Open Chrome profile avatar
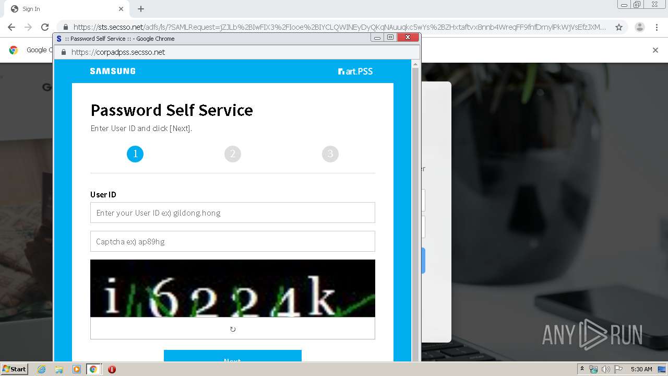Viewport: 668px width, 376px height. pos(640,27)
